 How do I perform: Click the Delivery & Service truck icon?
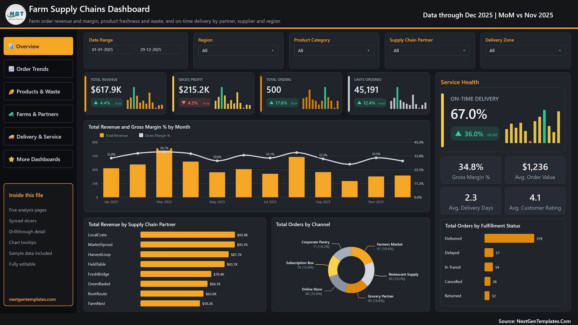tap(11, 137)
